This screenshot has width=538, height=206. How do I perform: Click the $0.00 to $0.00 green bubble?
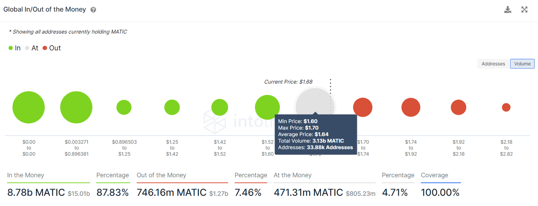coord(29,107)
